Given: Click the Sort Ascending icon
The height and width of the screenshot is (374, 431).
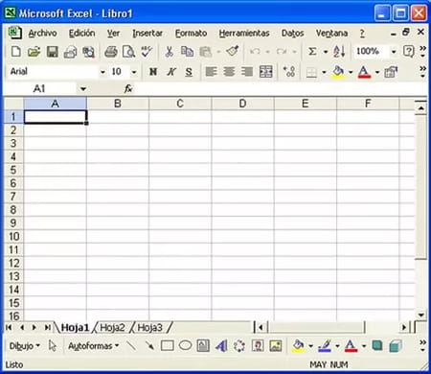Looking at the screenshot, I should (339, 51).
